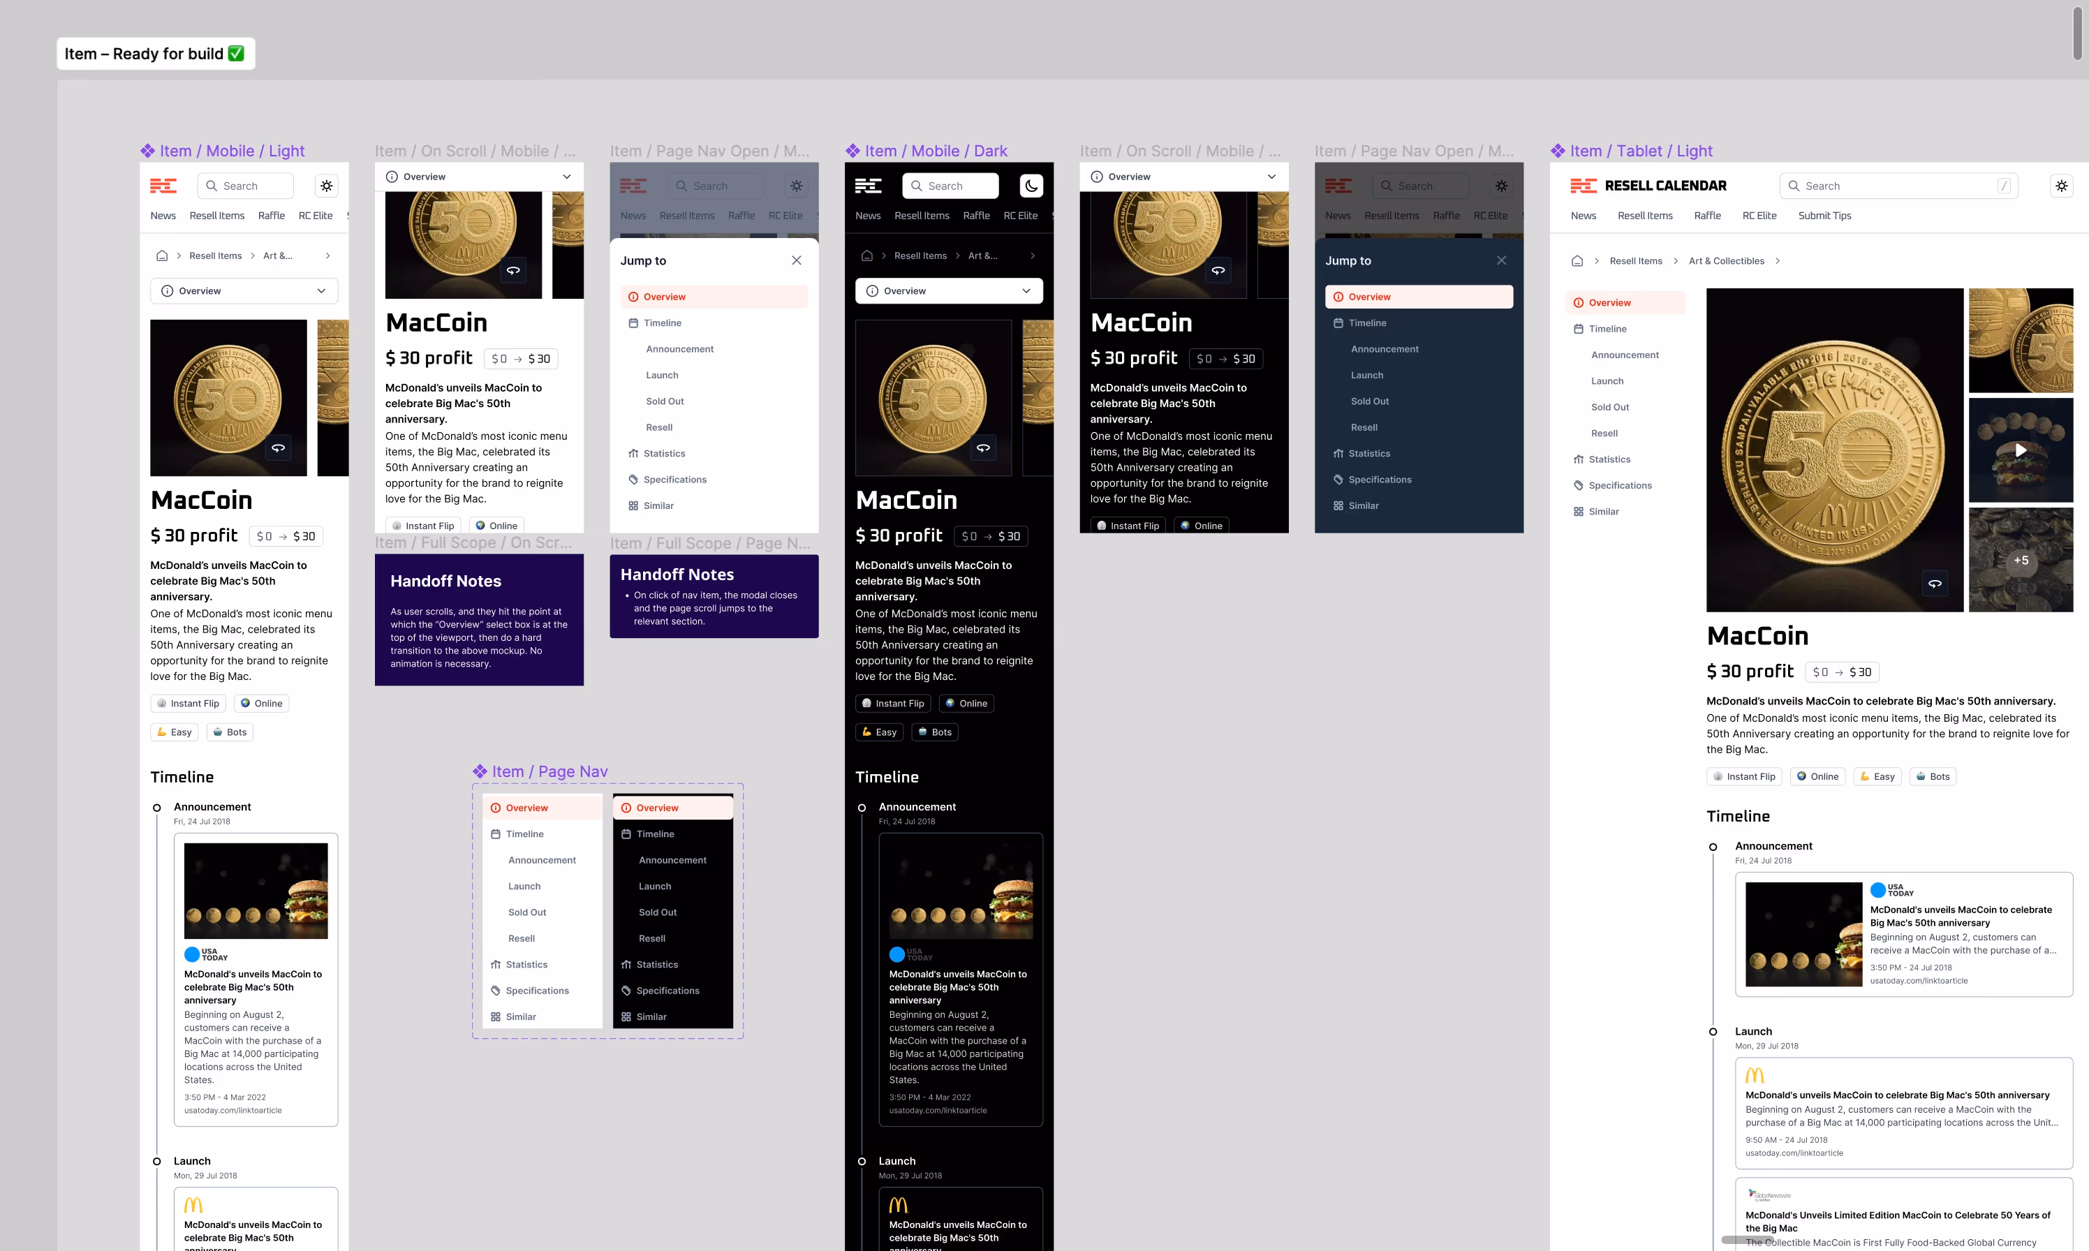Open Submit Tips in the tablet nav menu
2089x1251 pixels.
coord(1824,215)
